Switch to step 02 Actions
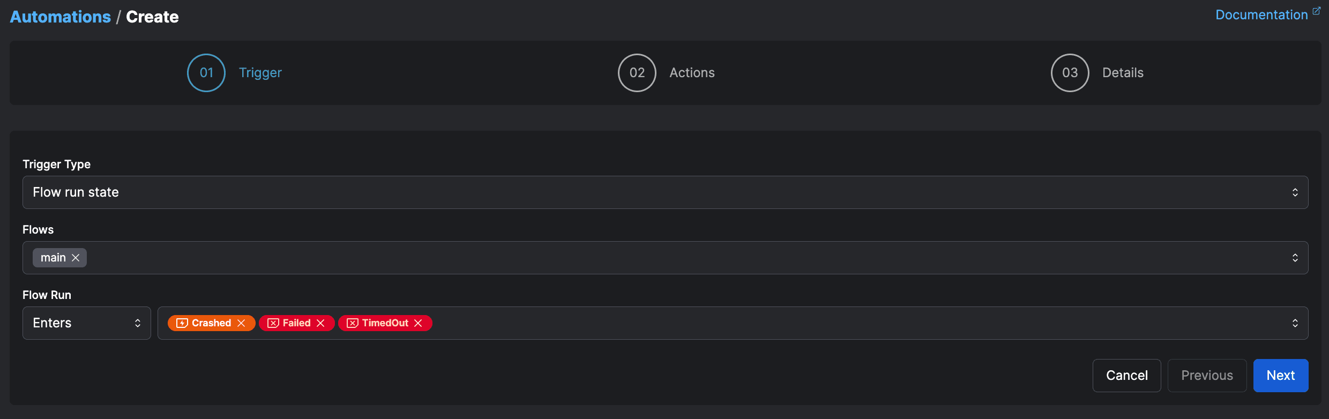Viewport: 1329px width, 419px height. [637, 73]
